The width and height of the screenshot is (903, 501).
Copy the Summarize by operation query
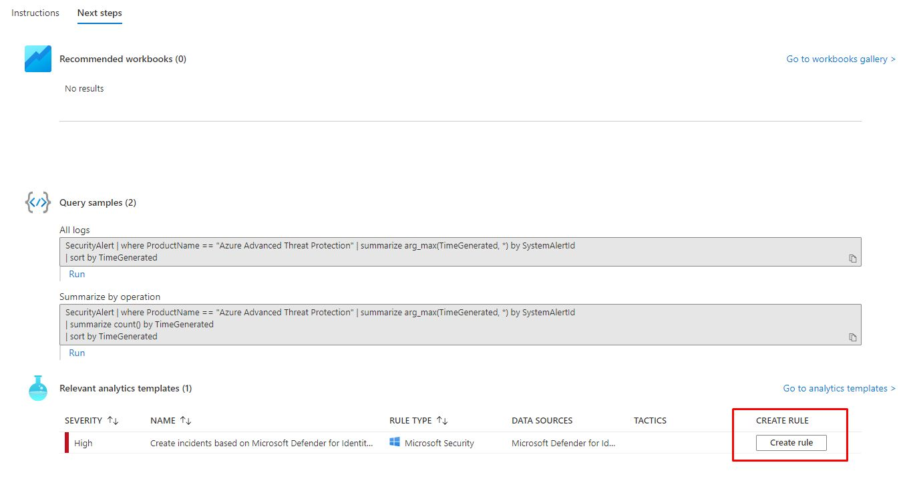pos(853,337)
